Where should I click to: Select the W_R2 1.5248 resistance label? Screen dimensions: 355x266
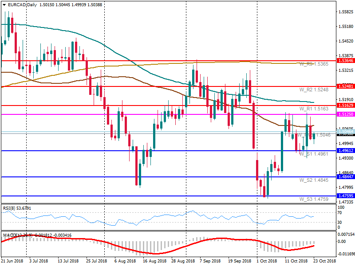tap(313, 90)
